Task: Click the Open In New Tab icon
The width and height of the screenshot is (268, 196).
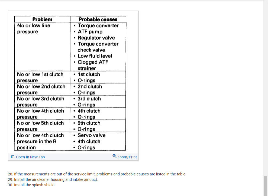Action: click(x=13, y=157)
